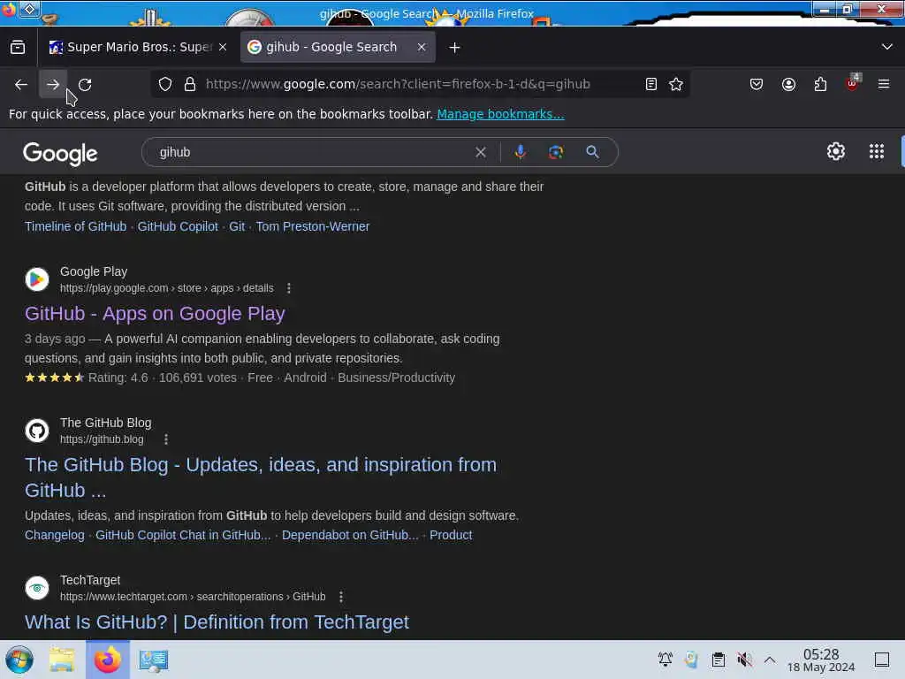Clear the Google search box text
905x679 pixels.
(x=480, y=152)
